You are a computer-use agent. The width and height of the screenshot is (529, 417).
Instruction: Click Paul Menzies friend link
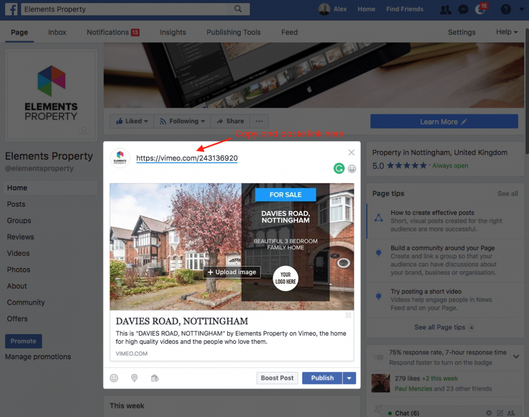click(413, 389)
